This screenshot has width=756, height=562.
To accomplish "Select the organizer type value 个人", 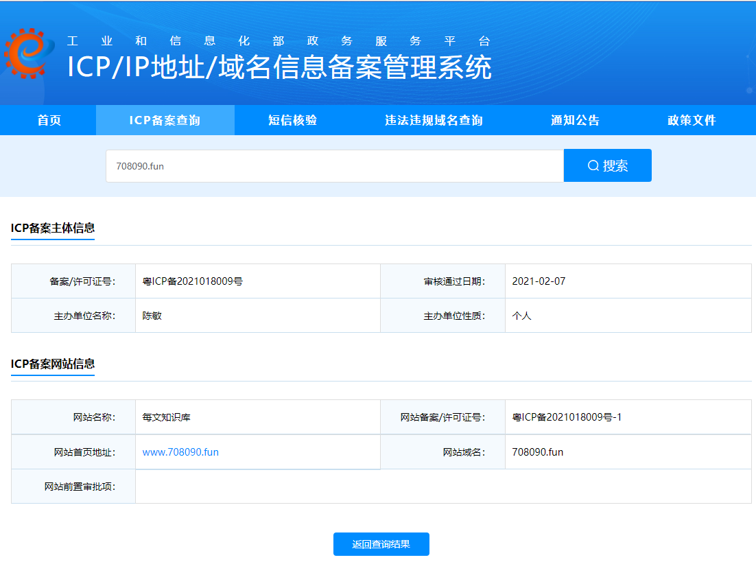I will coord(521,316).
